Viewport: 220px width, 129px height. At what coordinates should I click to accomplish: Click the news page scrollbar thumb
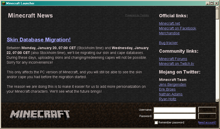[x=217, y=14]
